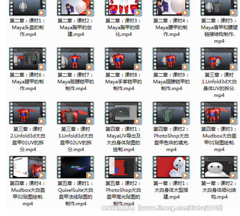Image resolution: width=240 pixels, height=216 pixels.
Task: Select the 第五章：课时1 QuixelSuite大白盔甲法线贴图的制作.mp4 icon
Action: pyautogui.click(x=76, y=167)
